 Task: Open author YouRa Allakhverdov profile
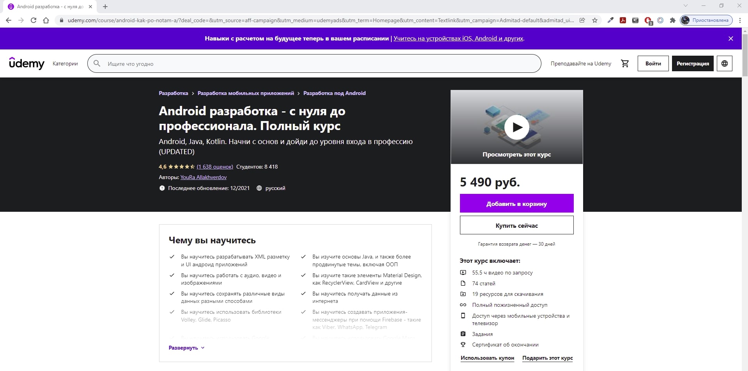[x=203, y=177]
